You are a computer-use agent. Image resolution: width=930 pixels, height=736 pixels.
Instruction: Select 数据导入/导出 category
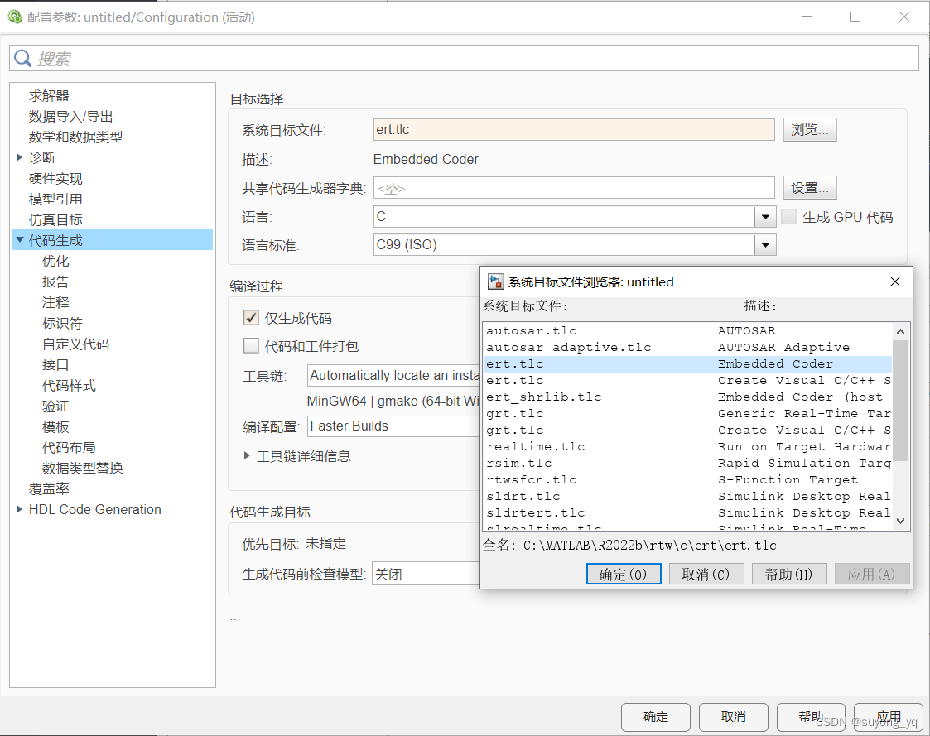tap(70, 116)
